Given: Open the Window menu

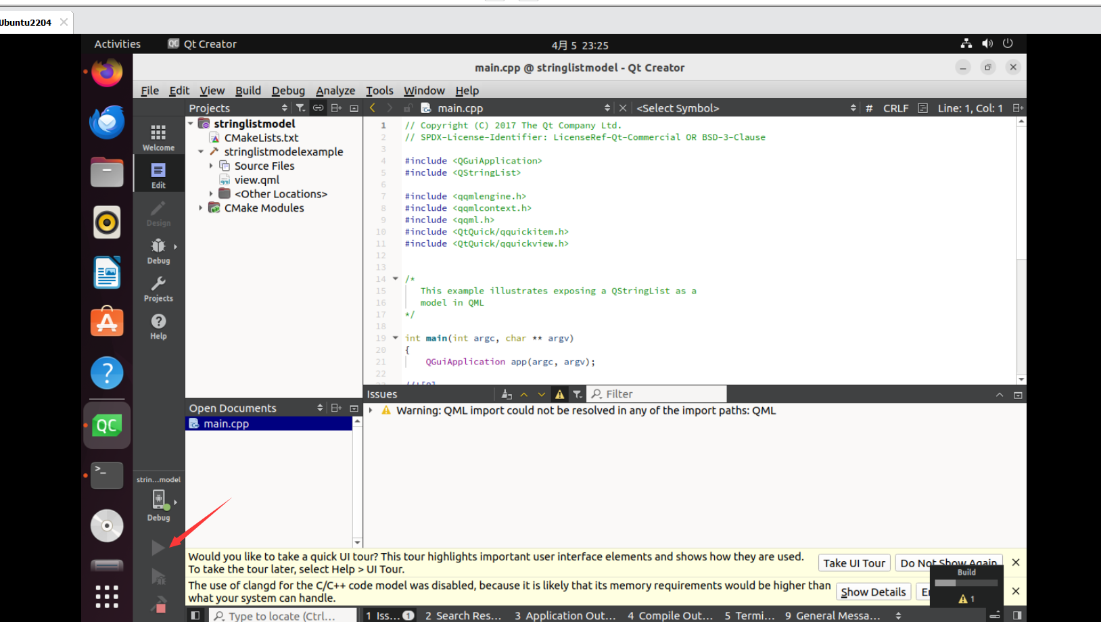Looking at the screenshot, I should (424, 91).
